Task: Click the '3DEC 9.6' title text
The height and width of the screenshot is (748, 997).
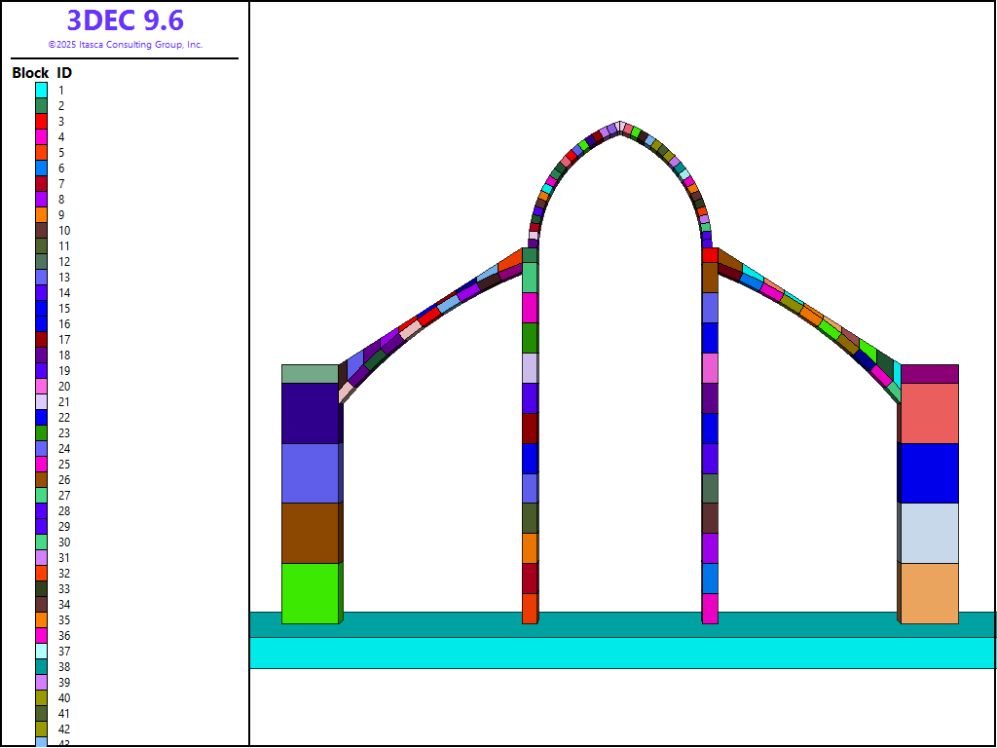Action: pyautogui.click(x=125, y=20)
